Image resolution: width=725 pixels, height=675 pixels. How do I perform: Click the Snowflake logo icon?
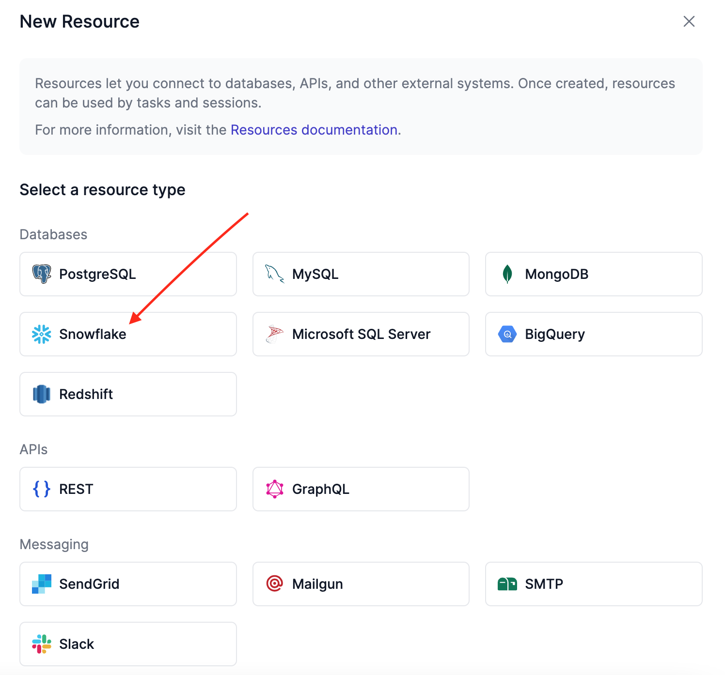tap(42, 334)
